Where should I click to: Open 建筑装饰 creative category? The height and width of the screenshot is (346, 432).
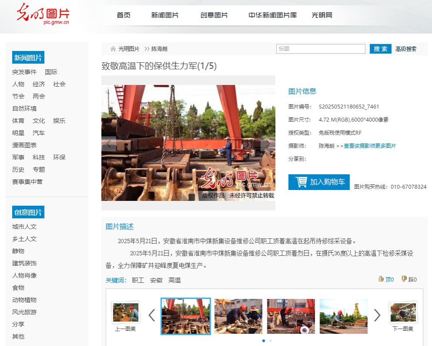(x=24, y=263)
